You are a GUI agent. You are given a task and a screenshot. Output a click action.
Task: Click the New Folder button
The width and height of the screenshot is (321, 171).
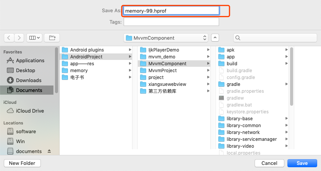point(22,163)
